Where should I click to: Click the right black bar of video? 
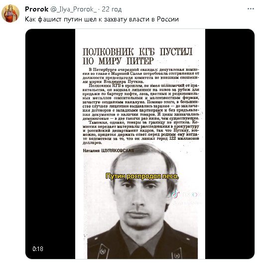click(230, 144)
